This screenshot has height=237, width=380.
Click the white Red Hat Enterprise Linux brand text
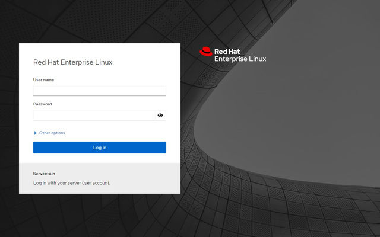240,55
